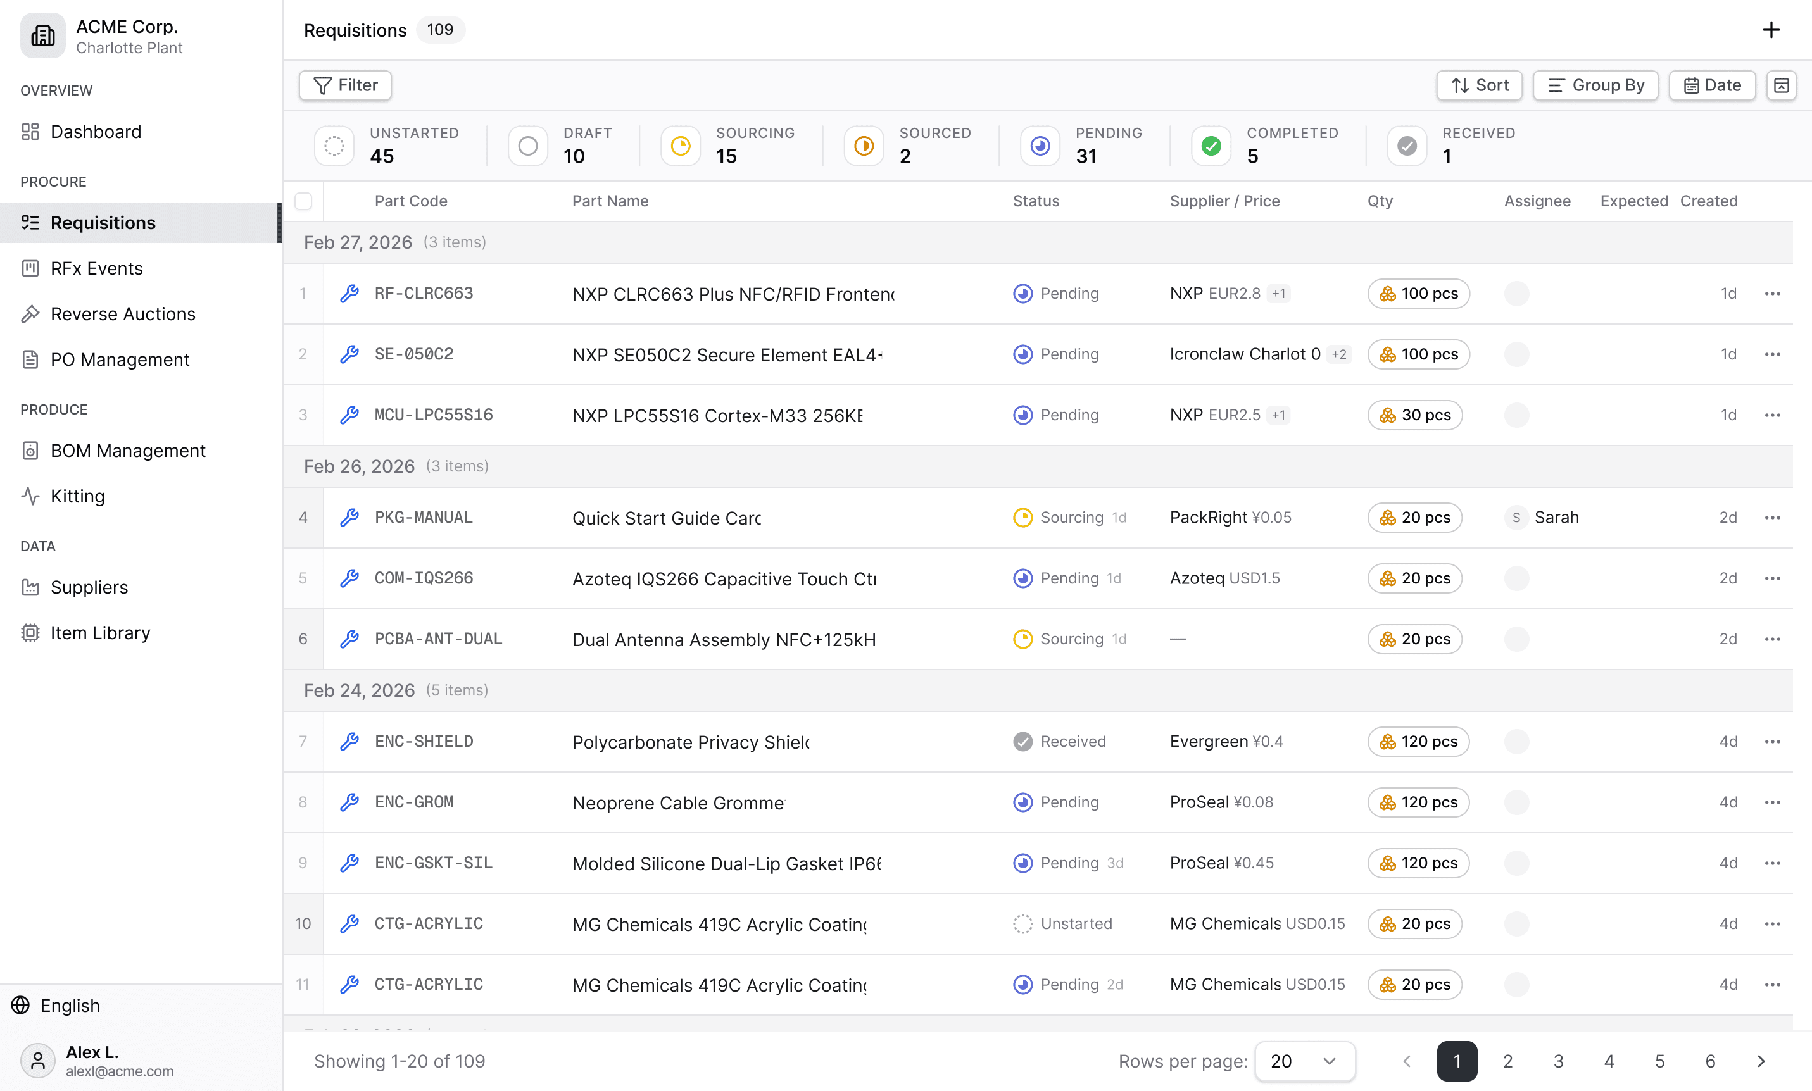Open the quantity badge for RF-CLRC663
Viewport: 1812px width, 1091px height.
(x=1418, y=294)
